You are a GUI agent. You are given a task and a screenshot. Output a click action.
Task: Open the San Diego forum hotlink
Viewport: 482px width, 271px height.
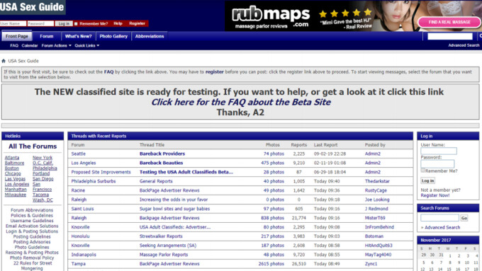tap(43, 178)
